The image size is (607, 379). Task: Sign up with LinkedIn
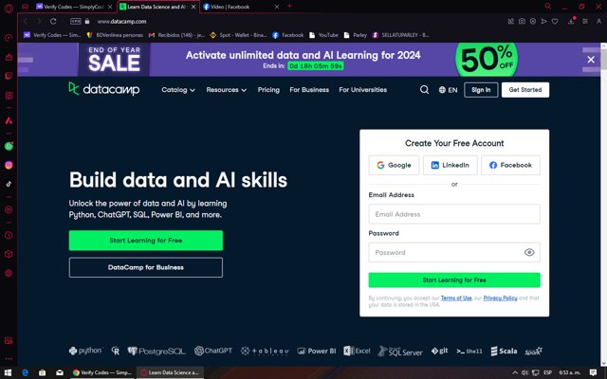click(451, 165)
